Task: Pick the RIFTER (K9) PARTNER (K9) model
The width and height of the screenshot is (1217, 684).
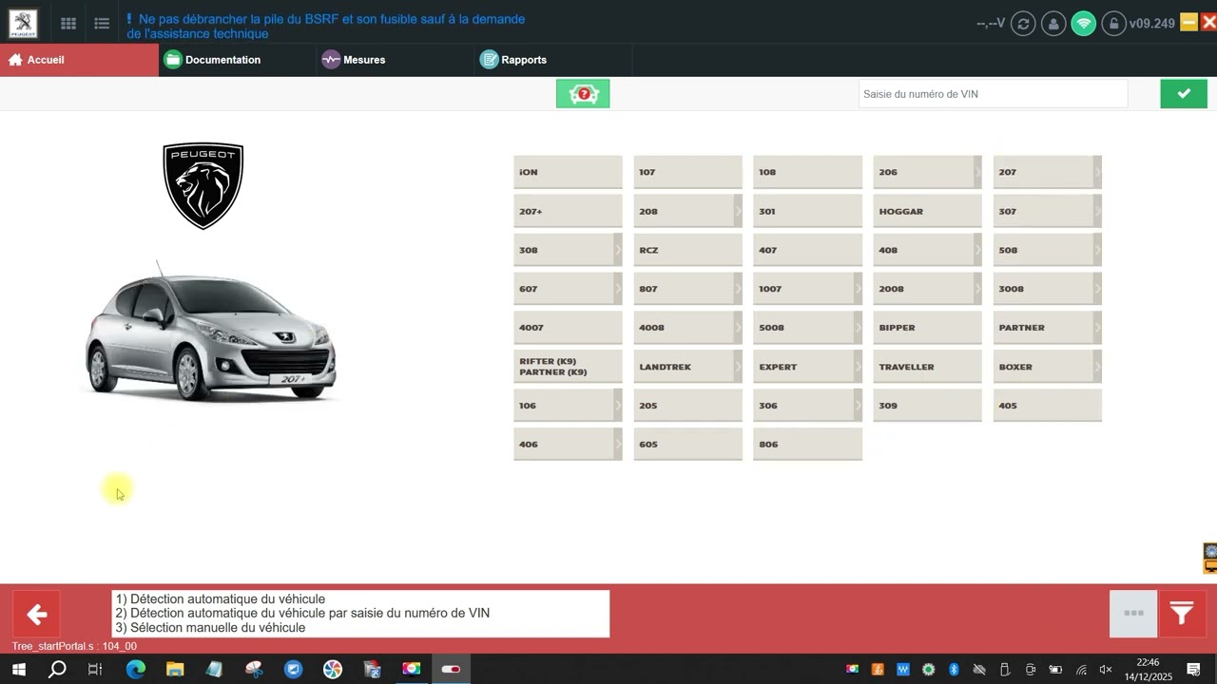Action: coord(568,367)
